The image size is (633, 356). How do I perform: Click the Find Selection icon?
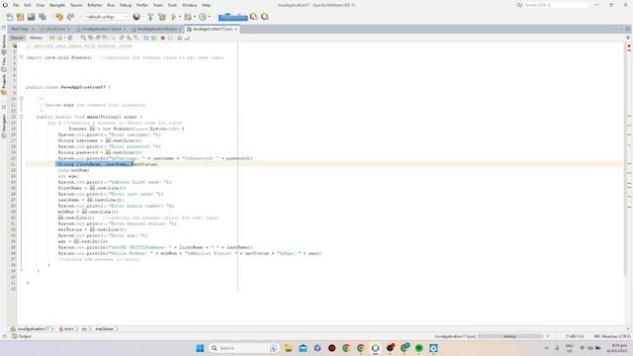[x=83, y=38]
